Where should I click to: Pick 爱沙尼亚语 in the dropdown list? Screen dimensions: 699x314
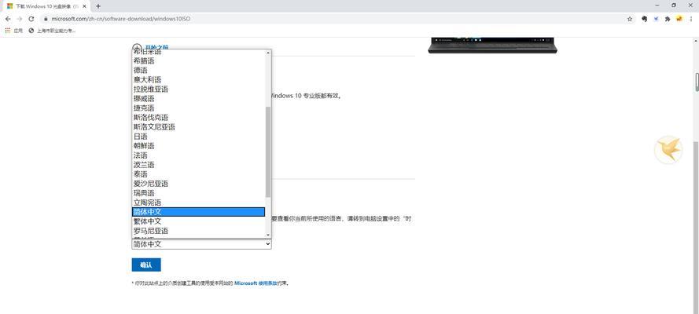(x=198, y=184)
